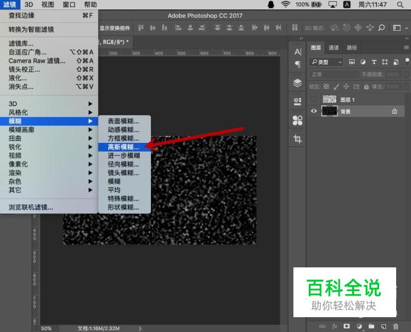The image size is (411, 332).
Task: Filter layers by shape layers icon
Action: pos(385,62)
